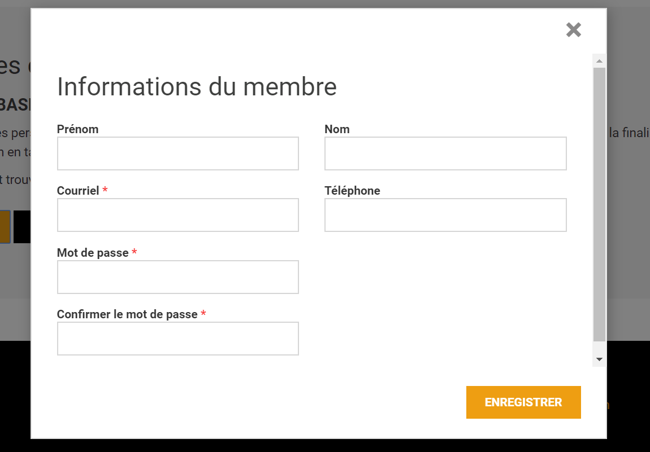The width and height of the screenshot is (650, 452).
Task: Close the member information dialog
Action: click(573, 30)
